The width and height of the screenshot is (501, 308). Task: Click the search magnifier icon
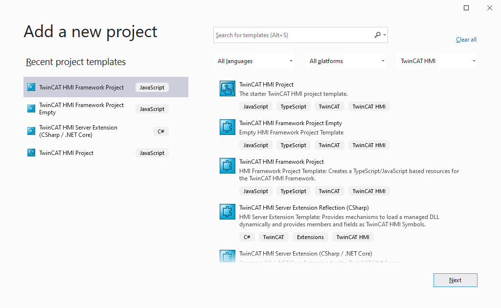click(377, 35)
